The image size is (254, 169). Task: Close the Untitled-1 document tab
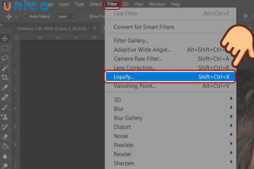pos(95,29)
